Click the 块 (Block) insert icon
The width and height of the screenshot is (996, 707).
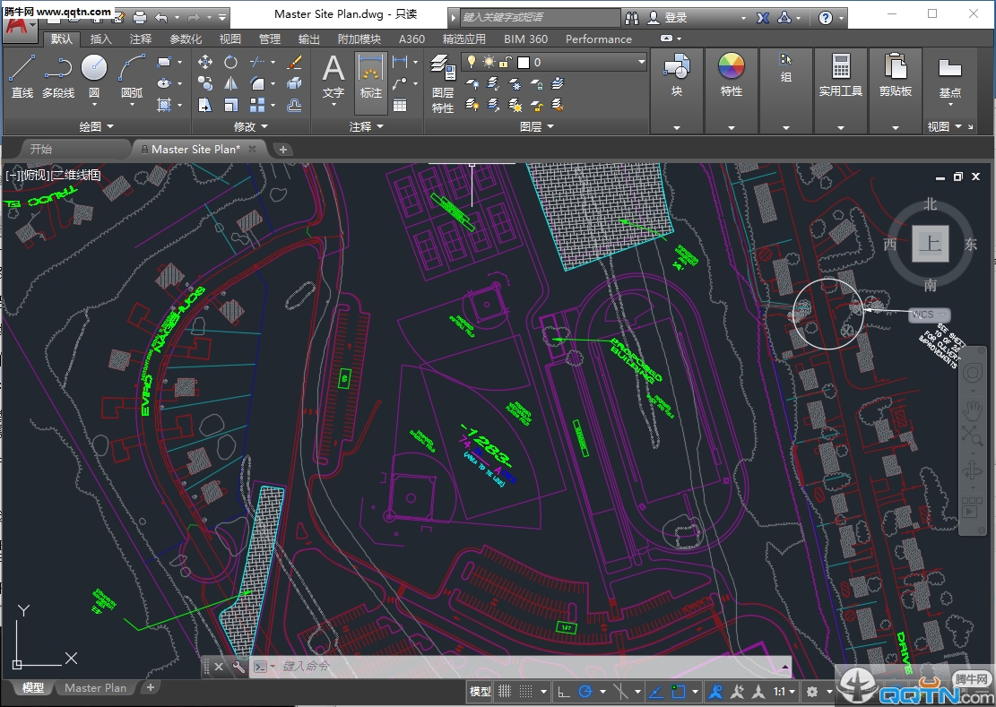676,68
